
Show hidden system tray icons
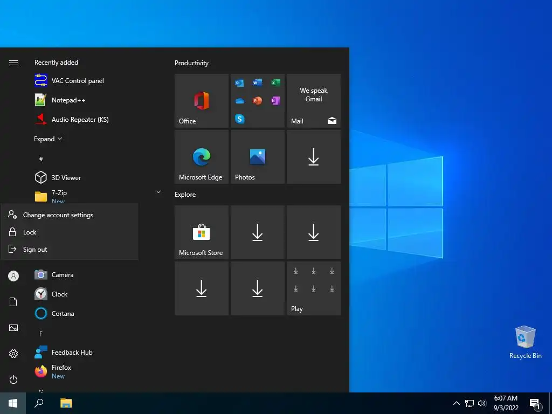[456, 403]
